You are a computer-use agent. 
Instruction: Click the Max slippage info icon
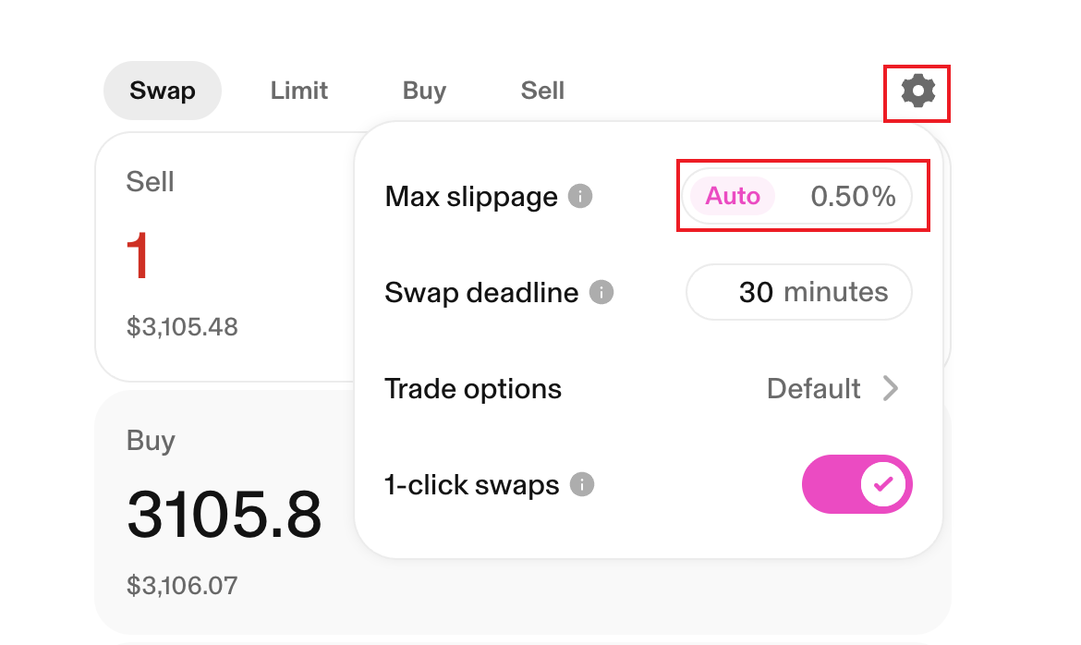point(580,197)
